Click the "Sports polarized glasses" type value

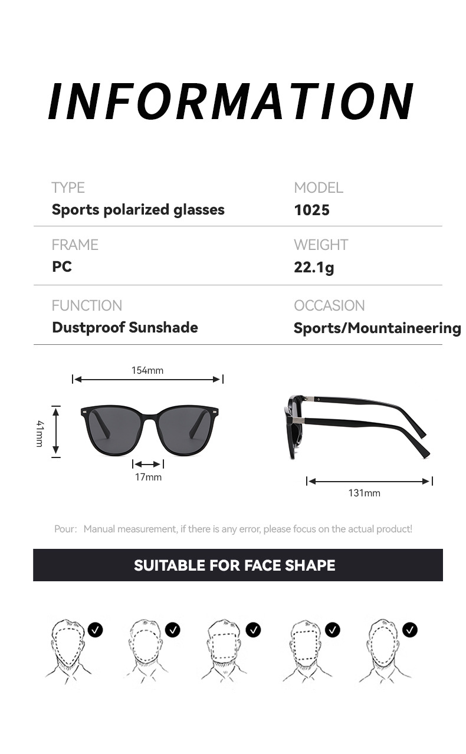point(138,210)
